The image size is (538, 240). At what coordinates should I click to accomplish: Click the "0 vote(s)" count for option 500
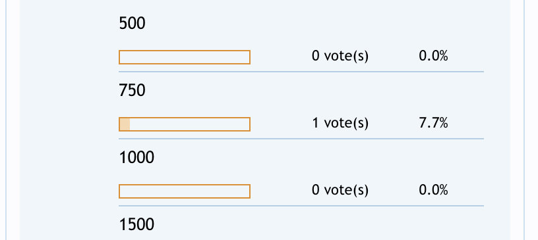[340, 56]
